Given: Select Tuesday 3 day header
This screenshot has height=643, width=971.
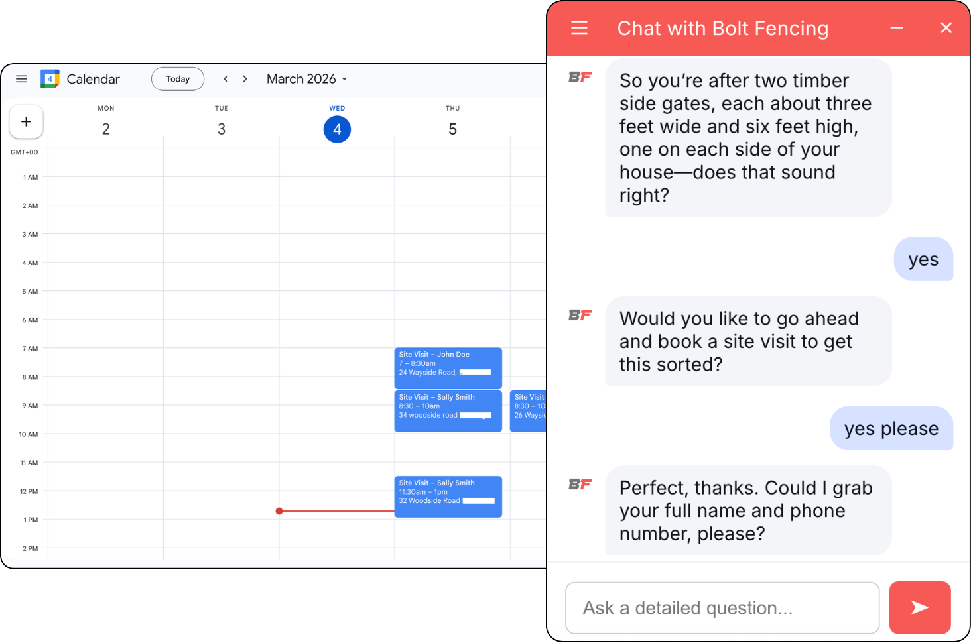Looking at the screenshot, I should 222,129.
